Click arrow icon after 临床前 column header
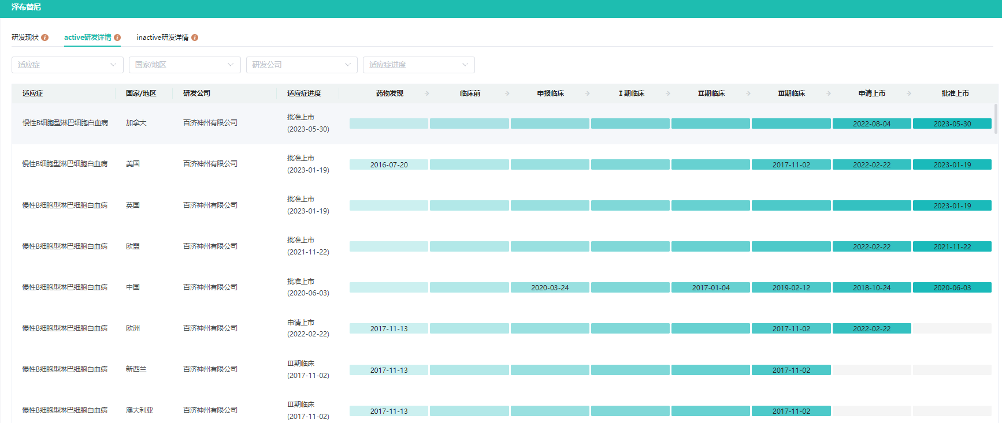The width and height of the screenshot is (1002, 423). tap(507, 93)
